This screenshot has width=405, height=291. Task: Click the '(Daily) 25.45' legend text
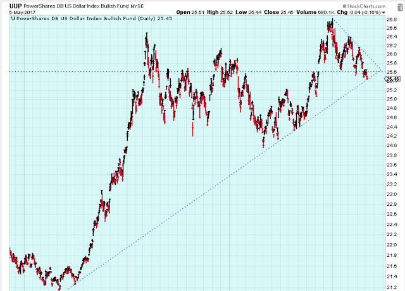coord(154,18)
